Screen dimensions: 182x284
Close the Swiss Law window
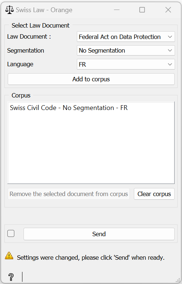click(168, 10)
